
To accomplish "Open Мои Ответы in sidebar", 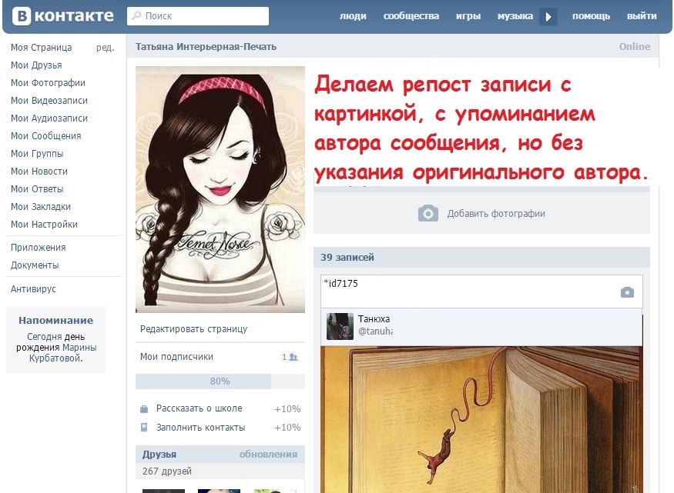I will click(x=37, y=188).
